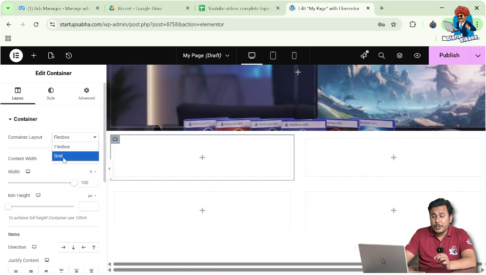The image size is (486, 275).
Task: Click the Min Height slider handle
Action: pos(8,206)
